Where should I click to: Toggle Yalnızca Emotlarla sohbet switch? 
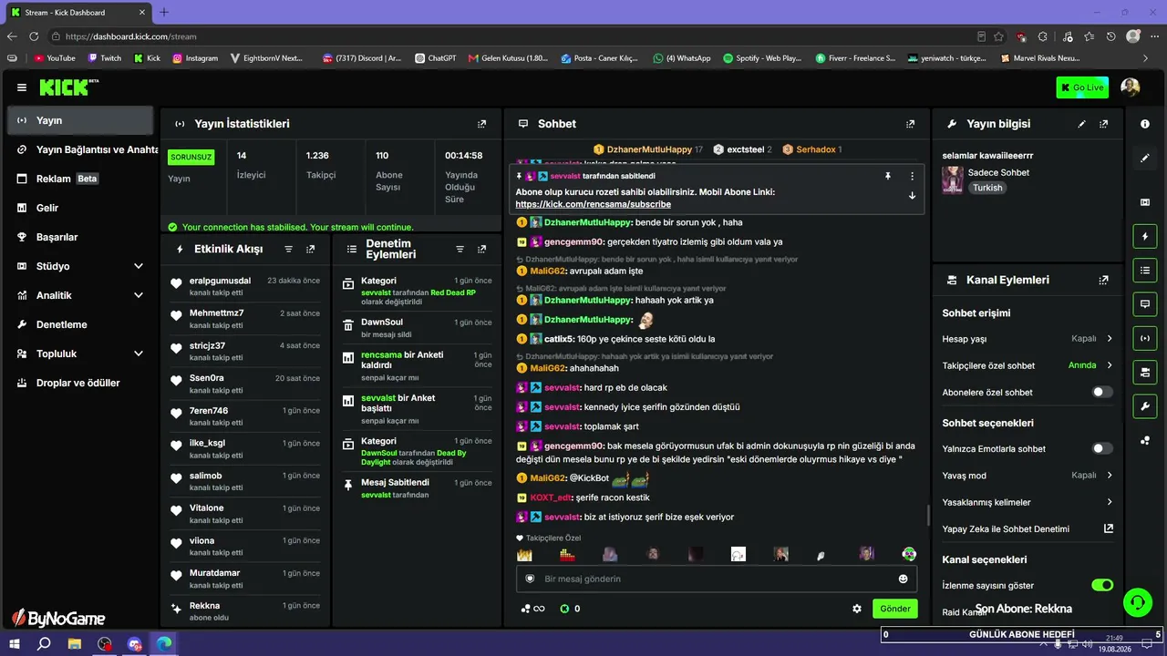click(x=1102, y=448)
